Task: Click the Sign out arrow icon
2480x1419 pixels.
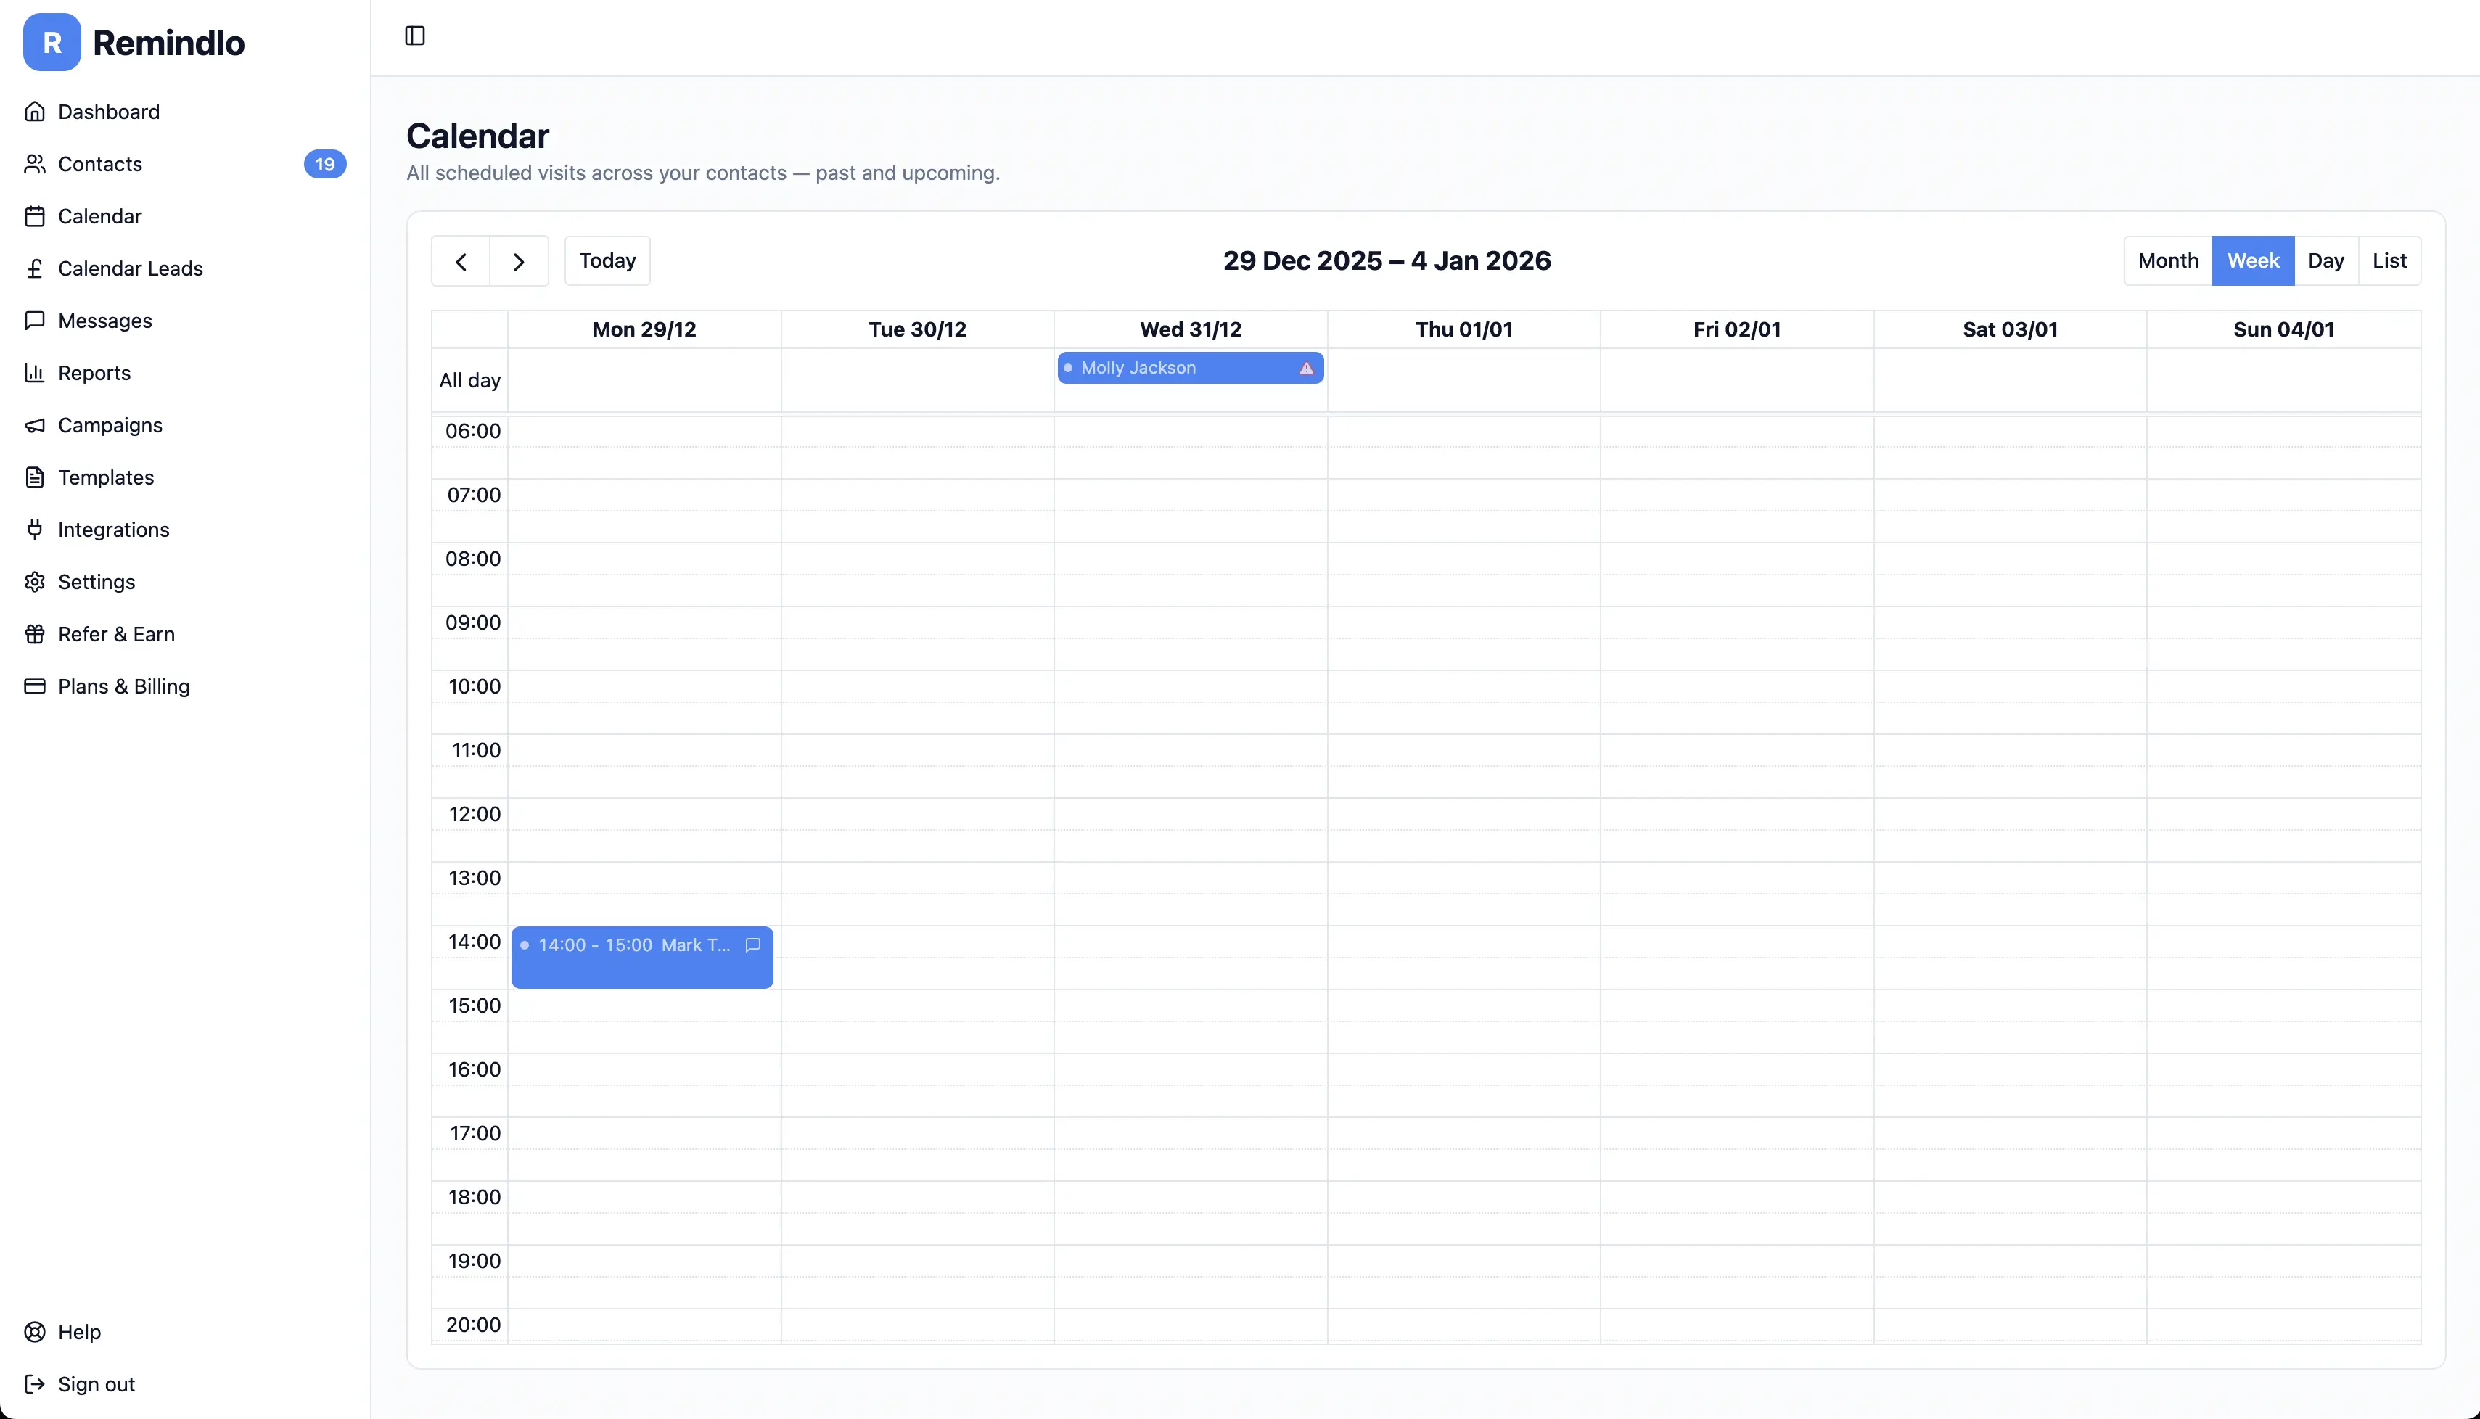Action: (x=35, y=1384)
